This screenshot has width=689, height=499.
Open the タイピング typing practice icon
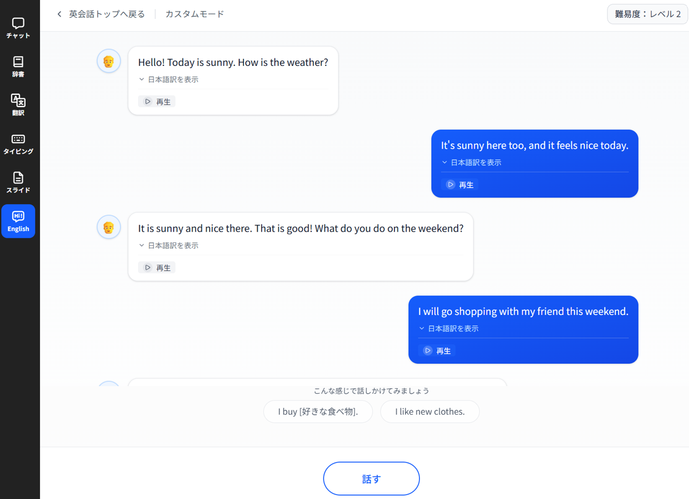18,144
